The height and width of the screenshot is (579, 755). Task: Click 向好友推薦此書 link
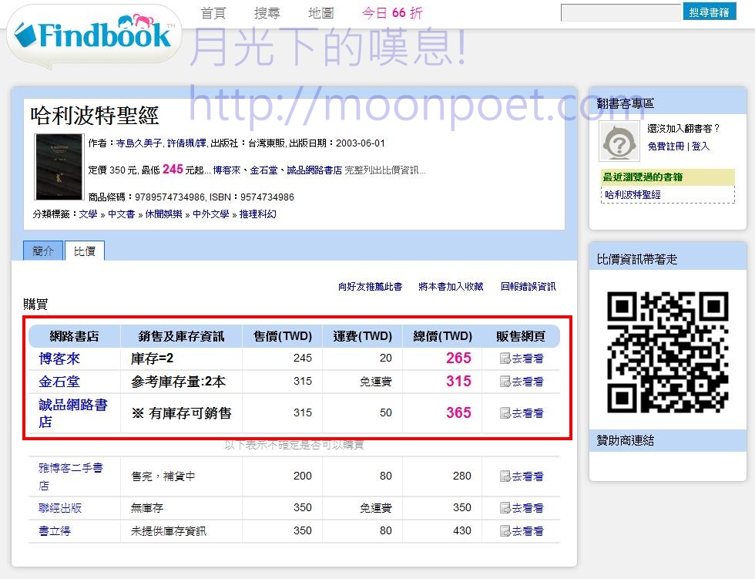pos(370,287)
